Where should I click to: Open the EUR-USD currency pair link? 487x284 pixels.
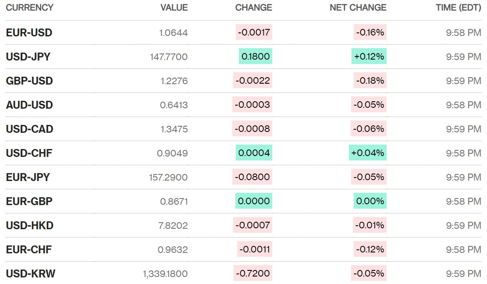click(29, 32)
